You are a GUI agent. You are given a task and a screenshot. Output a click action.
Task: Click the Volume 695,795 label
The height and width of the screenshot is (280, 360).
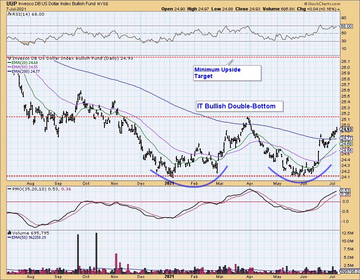[28, 233]
